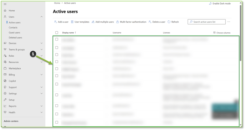Select Guest users in the sidebar
This screenshot has height=130, width=245.
coord(14,33)
